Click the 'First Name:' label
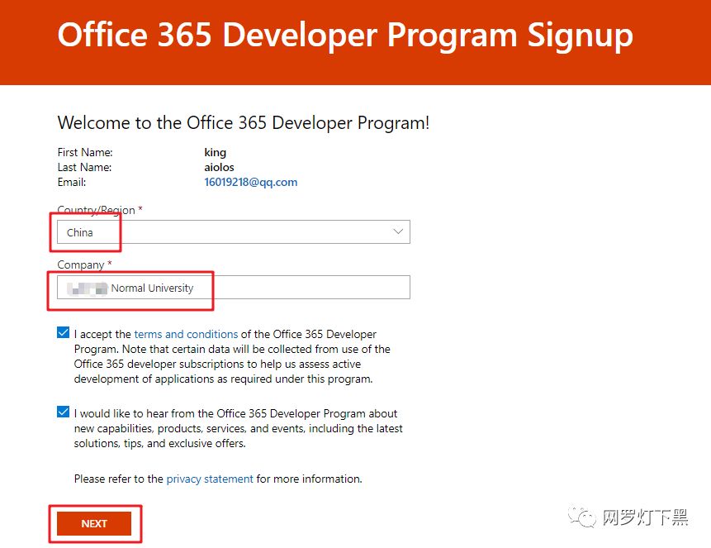Viewport: 711px width, 548px height. [85, 152]
